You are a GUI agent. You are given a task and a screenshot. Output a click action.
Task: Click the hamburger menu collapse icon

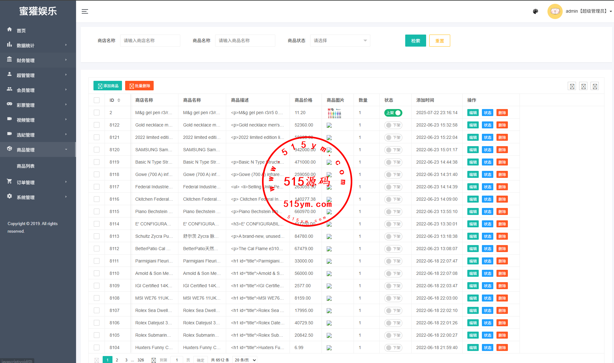pyautogui.click(x=85, y=11)
